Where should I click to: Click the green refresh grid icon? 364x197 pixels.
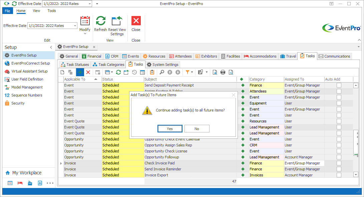118,72
